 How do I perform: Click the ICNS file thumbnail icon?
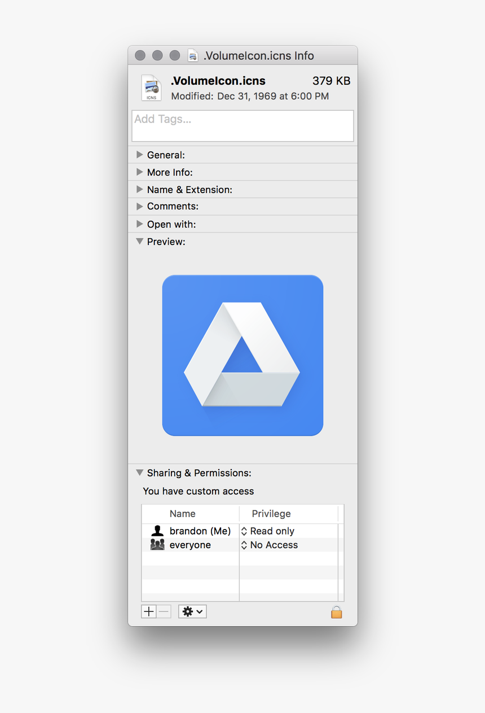[x=151, y=88]
